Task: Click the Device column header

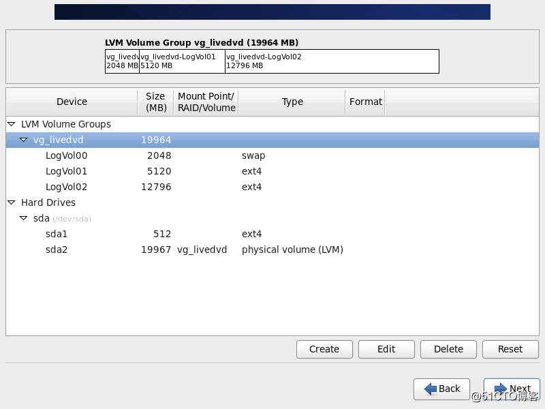Action: tap(72, 102)
